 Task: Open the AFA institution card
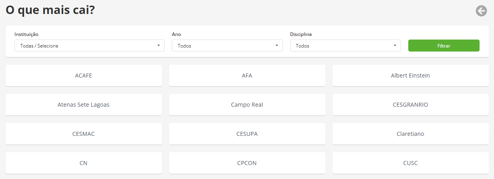(x=247, y=76)
